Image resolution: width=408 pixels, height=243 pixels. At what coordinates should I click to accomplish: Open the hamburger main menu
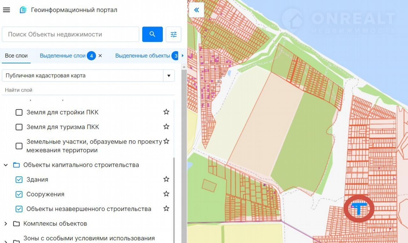tap(6, 10)
